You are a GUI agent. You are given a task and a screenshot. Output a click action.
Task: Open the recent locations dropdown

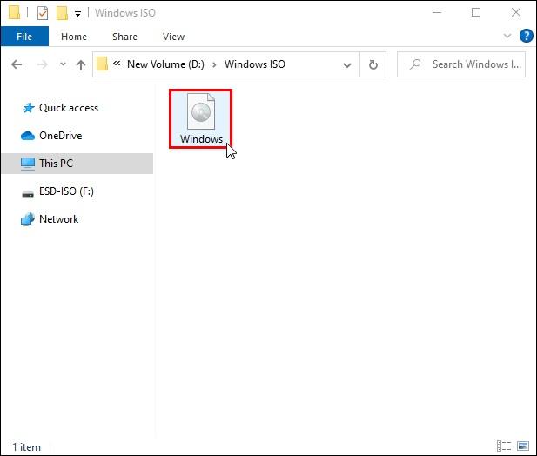[x=63, y=64]
